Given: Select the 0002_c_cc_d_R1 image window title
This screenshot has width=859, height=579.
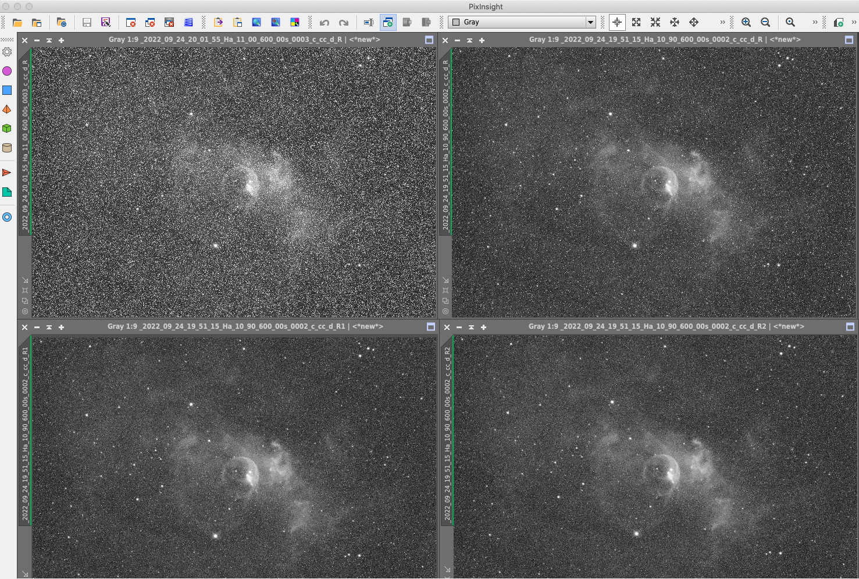Looking at the screenshot, I should 245,326.
